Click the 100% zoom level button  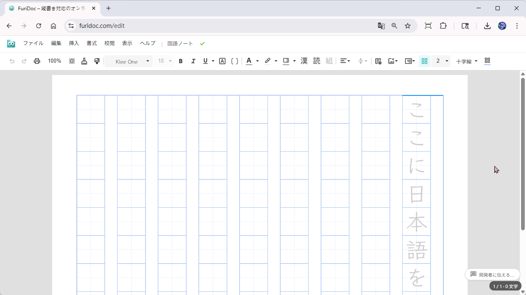(x=54, y=61)
